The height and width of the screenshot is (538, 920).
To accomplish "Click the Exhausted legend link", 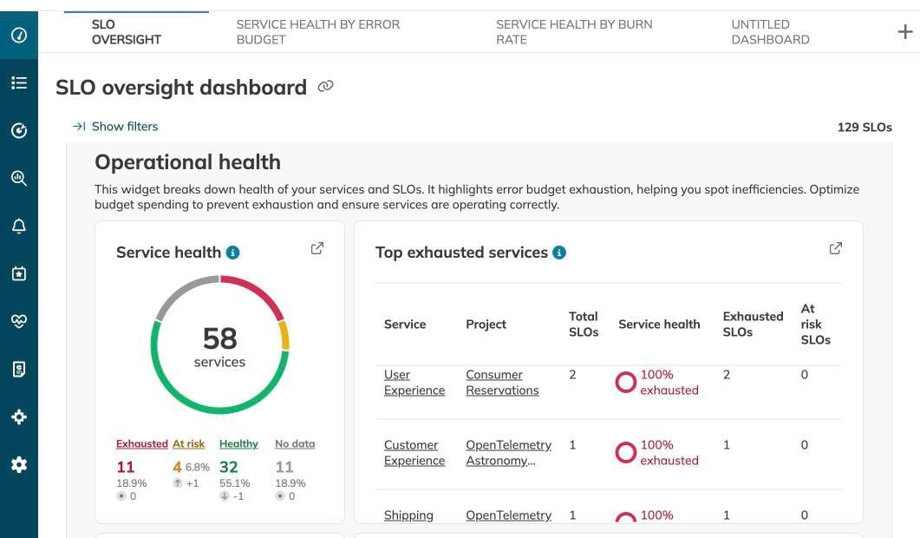I will (x=142, y=444).
